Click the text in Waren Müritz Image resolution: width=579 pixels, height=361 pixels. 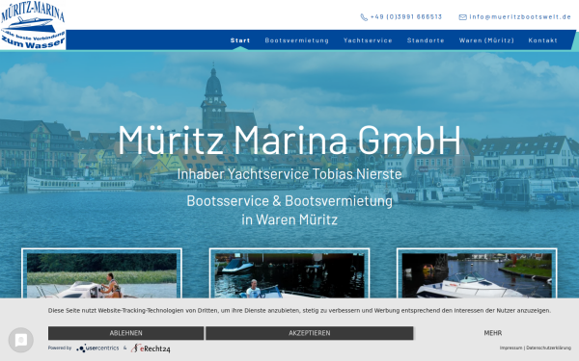coord(289,219)
